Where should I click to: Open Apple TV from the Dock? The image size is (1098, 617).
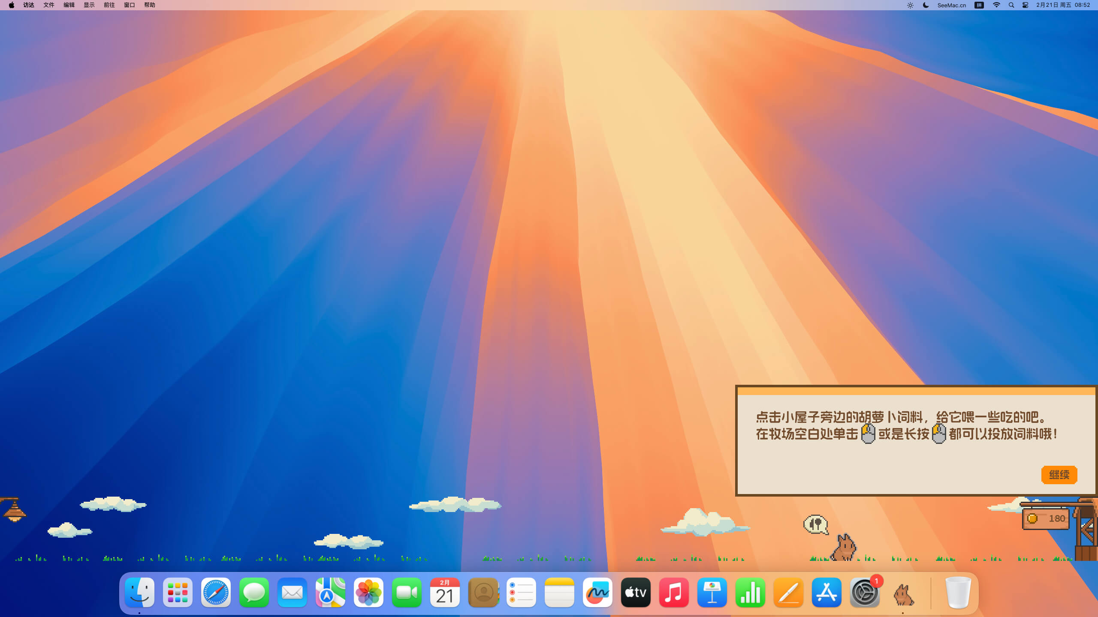pos(636,593)
